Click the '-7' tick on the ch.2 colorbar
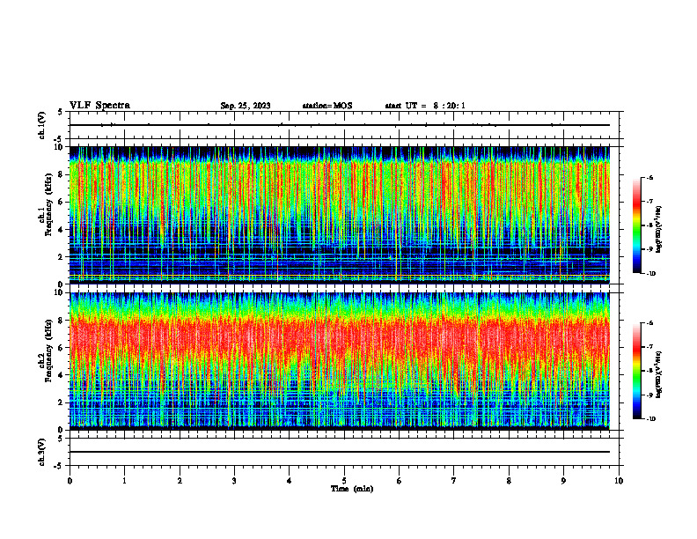Screen dimensions: 697x539 click(x=649, y=347)
